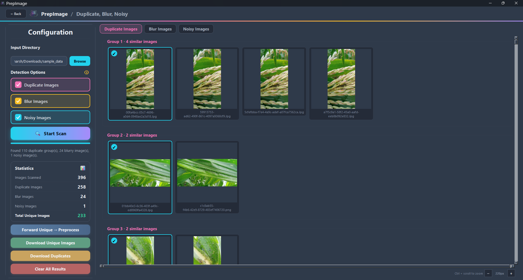This screenshot has width=523, height=280.
Task: Click the Noisy Images count 1
Action: click(x=84, y=206)
